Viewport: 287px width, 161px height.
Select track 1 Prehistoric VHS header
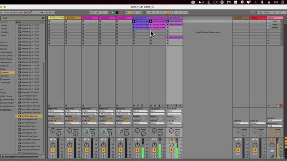point(56,18)
